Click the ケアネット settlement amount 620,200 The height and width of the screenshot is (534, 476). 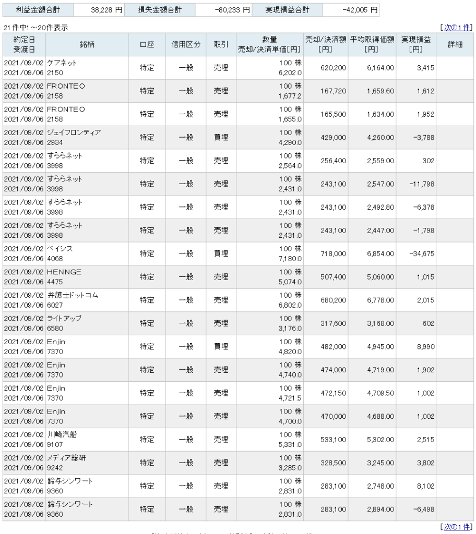coord(333,68)
